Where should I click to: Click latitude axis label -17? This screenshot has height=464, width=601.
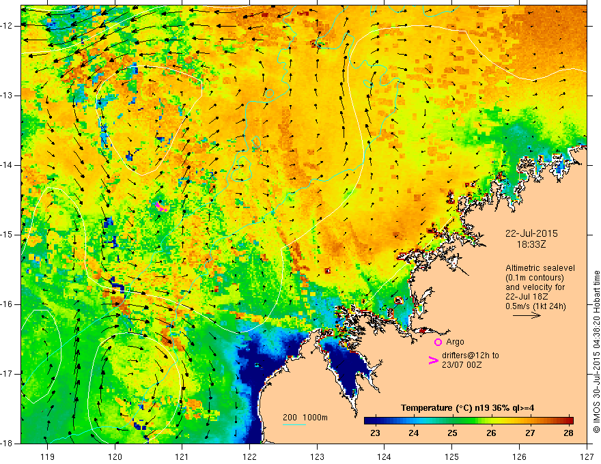(x=8, y=374)
